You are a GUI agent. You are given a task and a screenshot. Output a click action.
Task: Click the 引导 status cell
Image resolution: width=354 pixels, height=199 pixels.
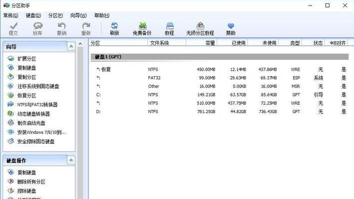coord(319,95)
